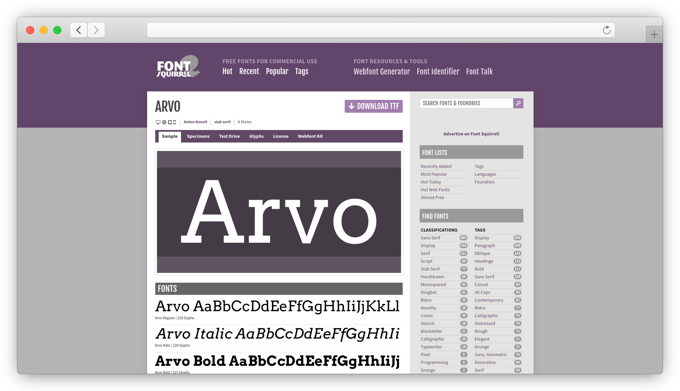
Task: Open Foundries under Font Lists
Action: point(484,182)
